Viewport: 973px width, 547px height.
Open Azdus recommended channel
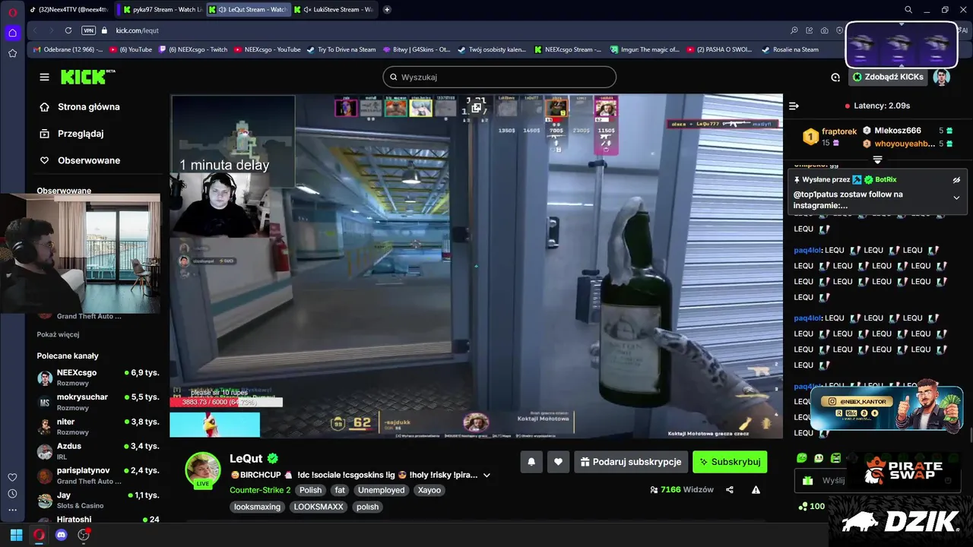coord(98,451)
